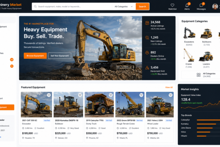This screenshot has height=147, width=220.
Task: Click the $350,000 price
Action: [91, 133]
